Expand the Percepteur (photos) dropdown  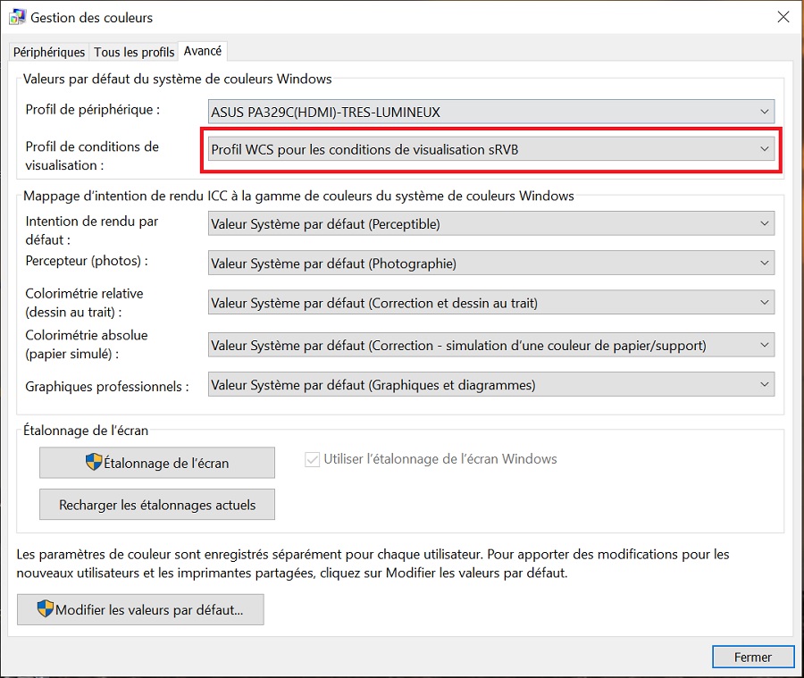point(490,264)
